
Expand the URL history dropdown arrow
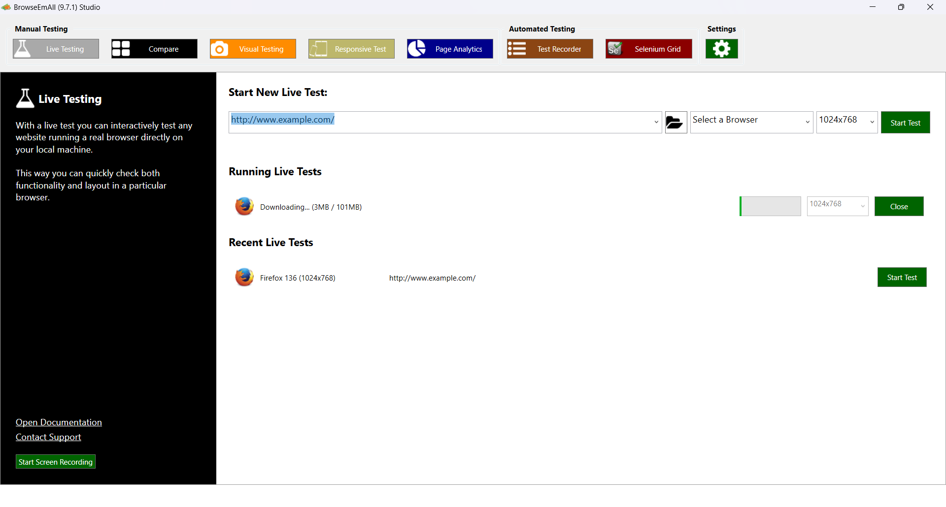tap(656, 122)
